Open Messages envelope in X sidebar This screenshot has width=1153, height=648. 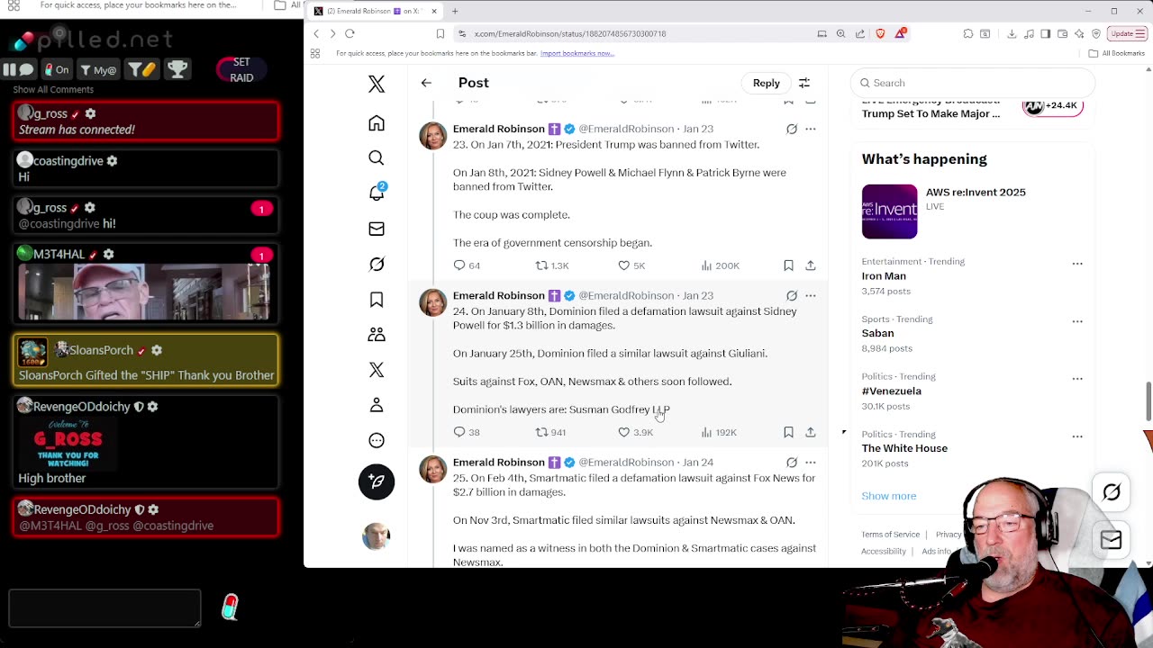pos(377,229)
